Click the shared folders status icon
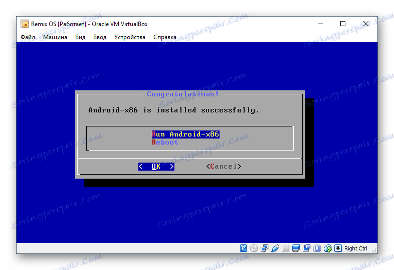This screenshot has width=394, height=270. coord(285,248)
